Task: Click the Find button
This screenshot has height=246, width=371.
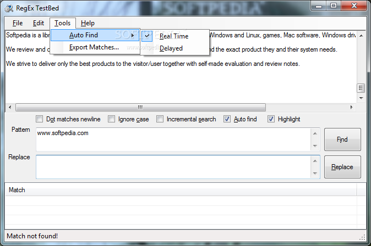Action: (x=342, y=139)
